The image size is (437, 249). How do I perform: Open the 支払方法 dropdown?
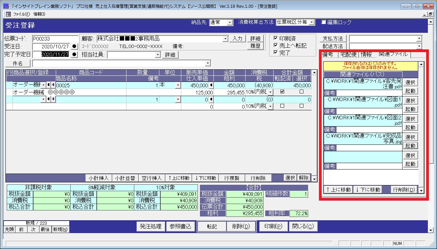[x=419, y=39]
